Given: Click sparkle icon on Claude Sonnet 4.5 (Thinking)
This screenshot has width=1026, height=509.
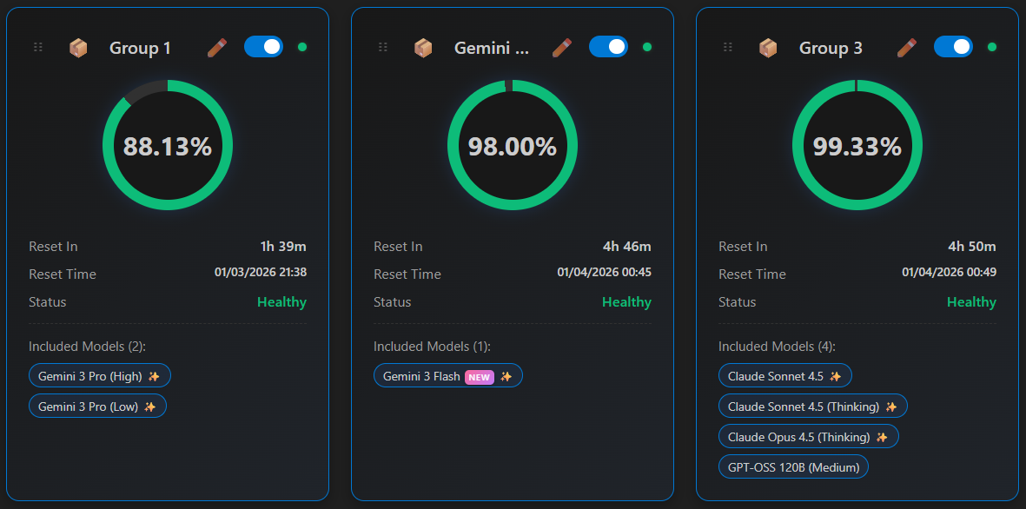Looking at the screenshot, I should coord(890,407).
